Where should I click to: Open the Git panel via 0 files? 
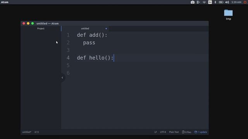point(186,132)
